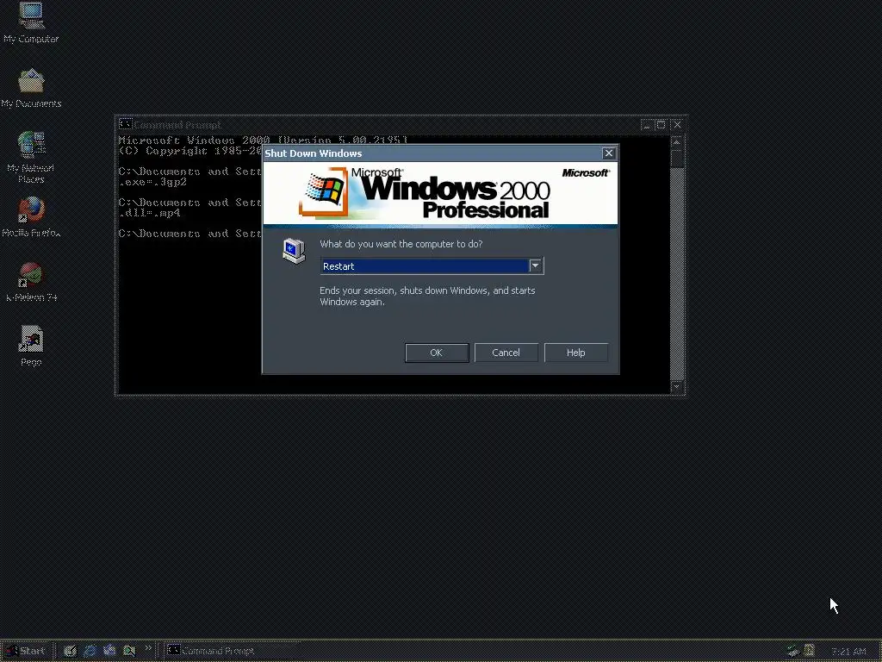Click the Start button on taskbar
The image size is (882, 662).
pyautogui.click(x=26, y=651)
